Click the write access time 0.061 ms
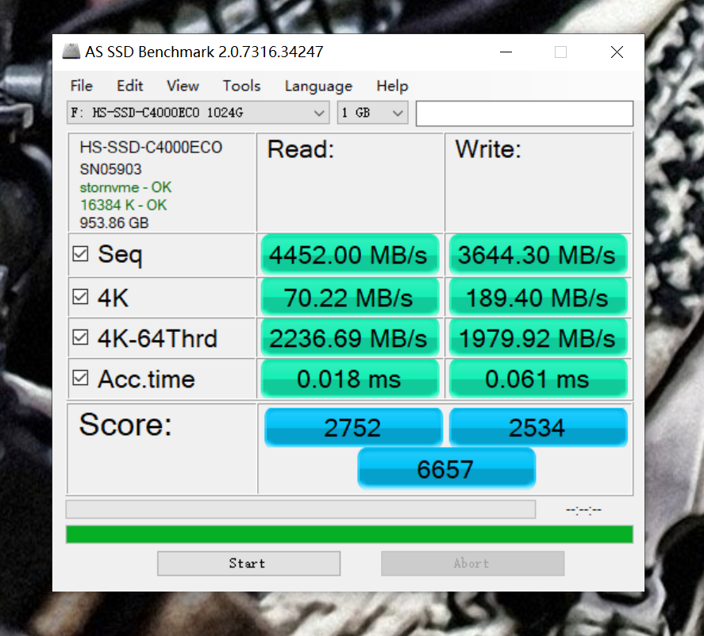This screenshot has height=636, width=704. pos(538,379)
